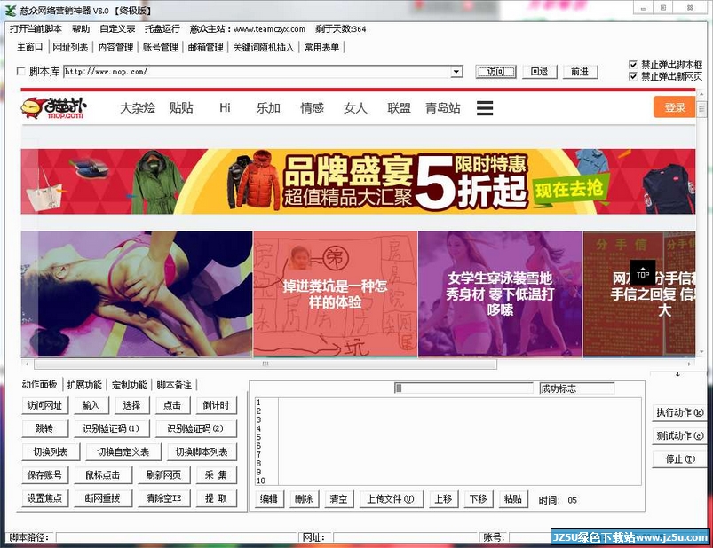Click the 设置焦点 button
Screen dimensions: 713x548
[x=44, y=498]
